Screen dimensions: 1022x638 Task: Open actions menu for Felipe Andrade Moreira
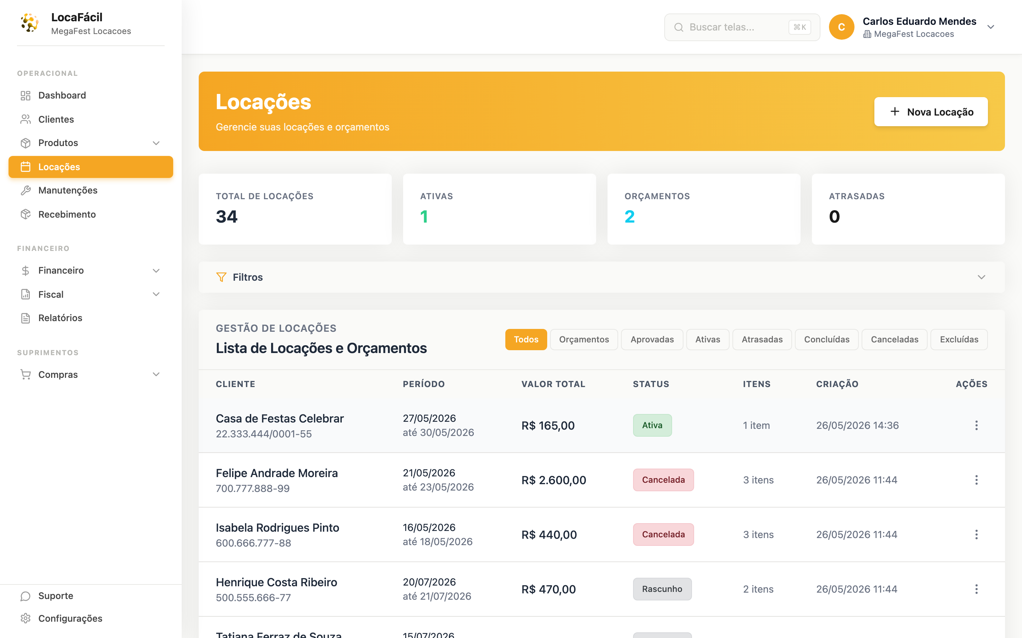976,480
